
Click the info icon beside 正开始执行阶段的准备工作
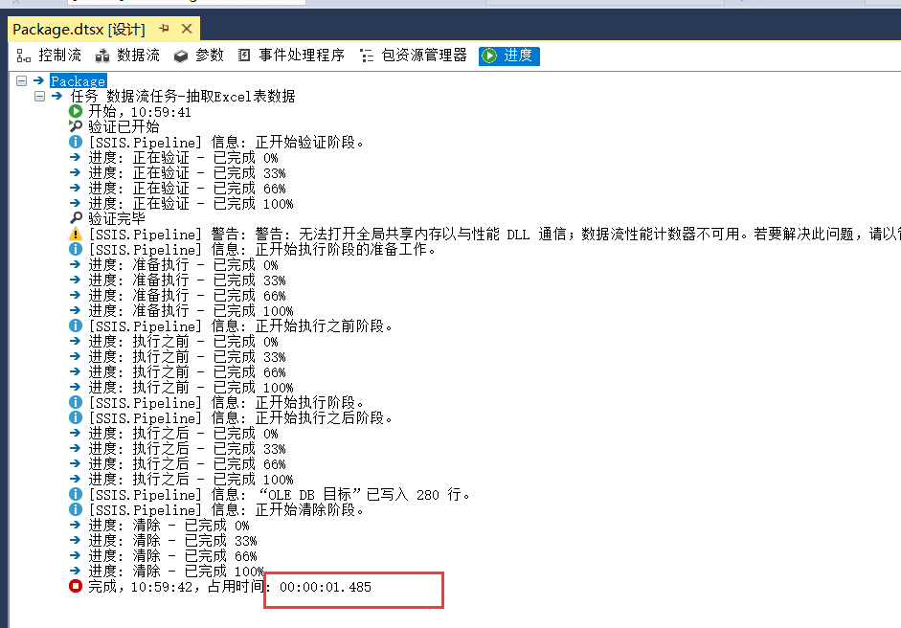[76, 249]
